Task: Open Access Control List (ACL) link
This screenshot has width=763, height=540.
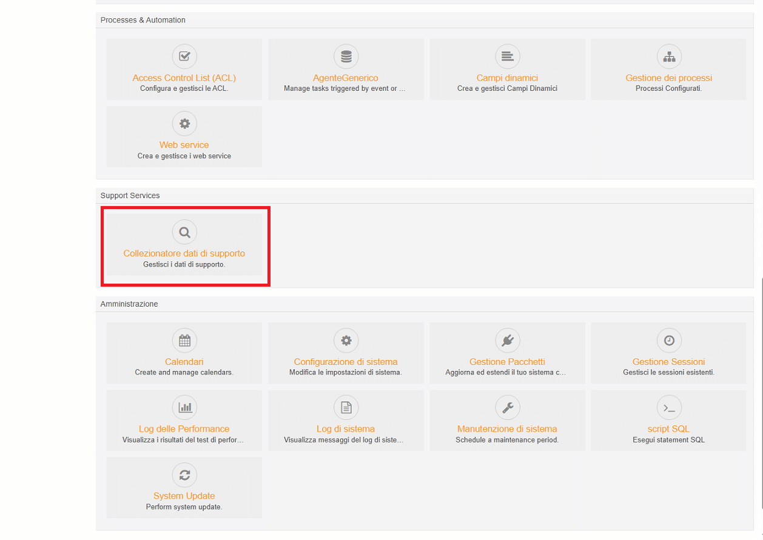Action: (x=184, y=78)
